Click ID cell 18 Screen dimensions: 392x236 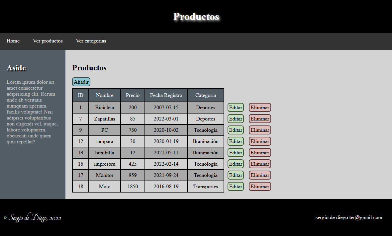coord(80,187)
